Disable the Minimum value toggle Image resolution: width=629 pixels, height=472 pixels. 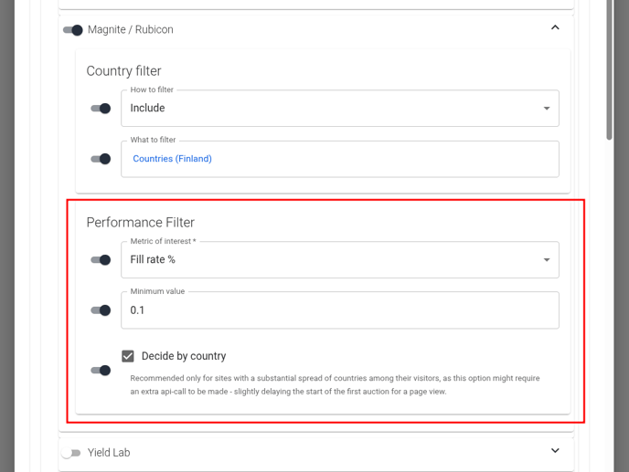[101, 310]
